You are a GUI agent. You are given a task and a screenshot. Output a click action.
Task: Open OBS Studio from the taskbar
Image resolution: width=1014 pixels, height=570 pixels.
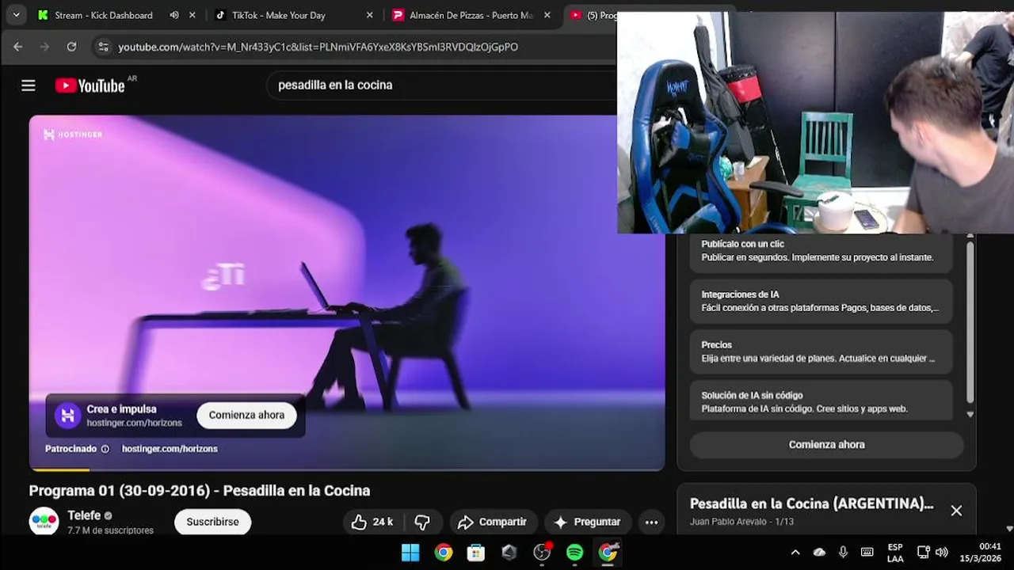click(x=542, y=553)
